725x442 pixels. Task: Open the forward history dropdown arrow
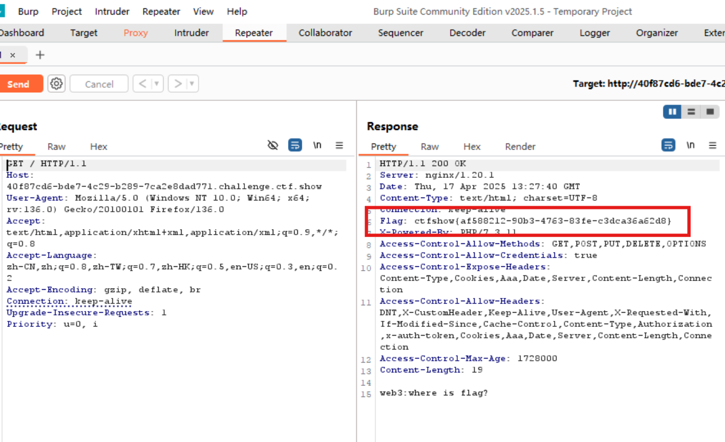pos(192,84)
